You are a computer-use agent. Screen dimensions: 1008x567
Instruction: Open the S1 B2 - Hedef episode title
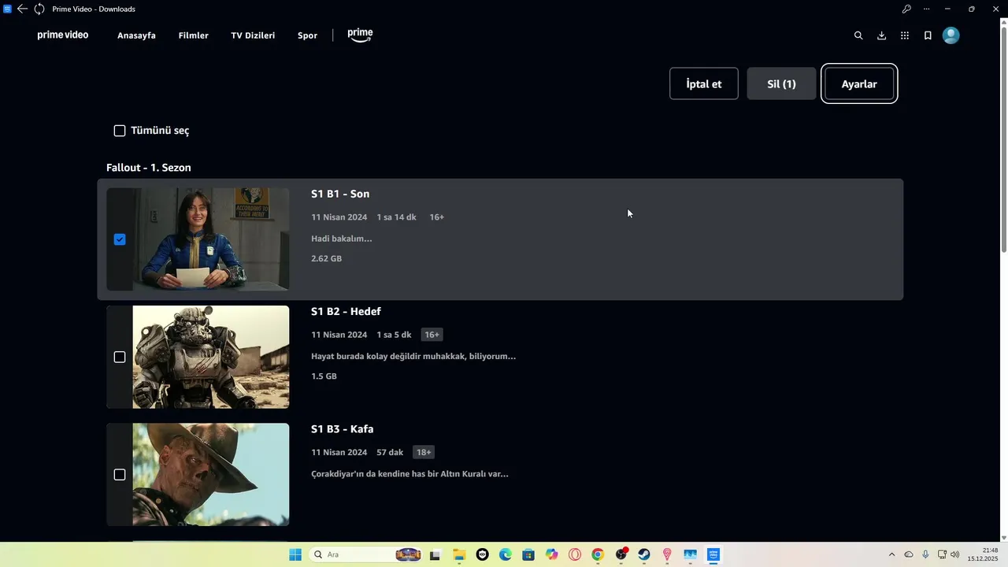[346, 311]
